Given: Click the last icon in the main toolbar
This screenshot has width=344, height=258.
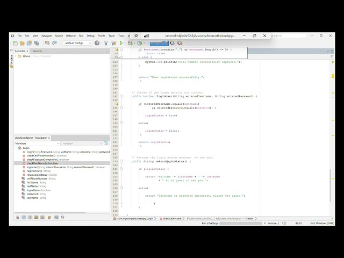Looking at the screenshot, I should (180, 43).
